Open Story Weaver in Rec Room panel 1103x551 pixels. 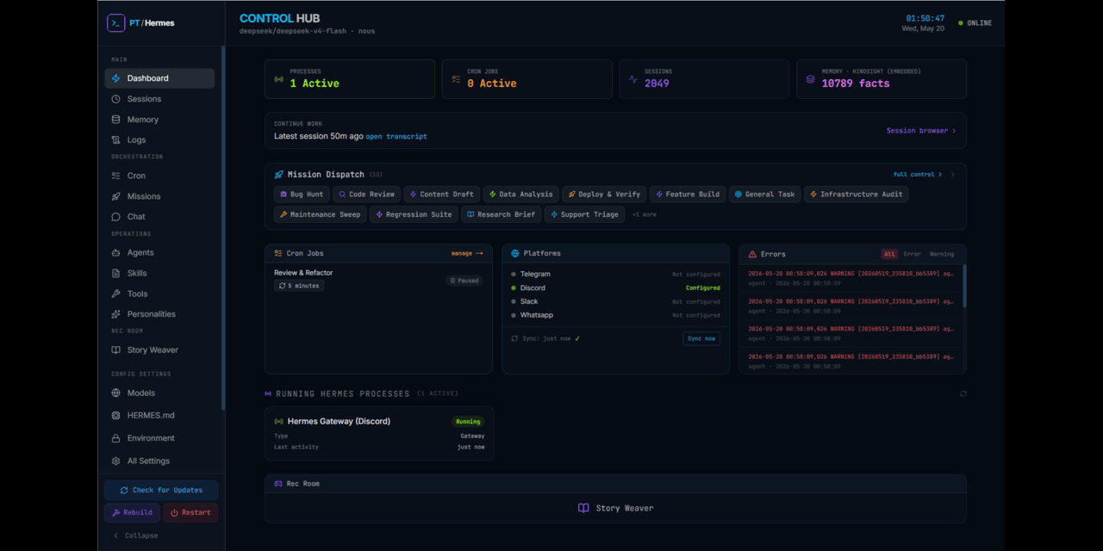(615, 508)
